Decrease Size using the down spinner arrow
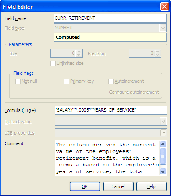Viewport: 171px width, 196px height. 79,55
